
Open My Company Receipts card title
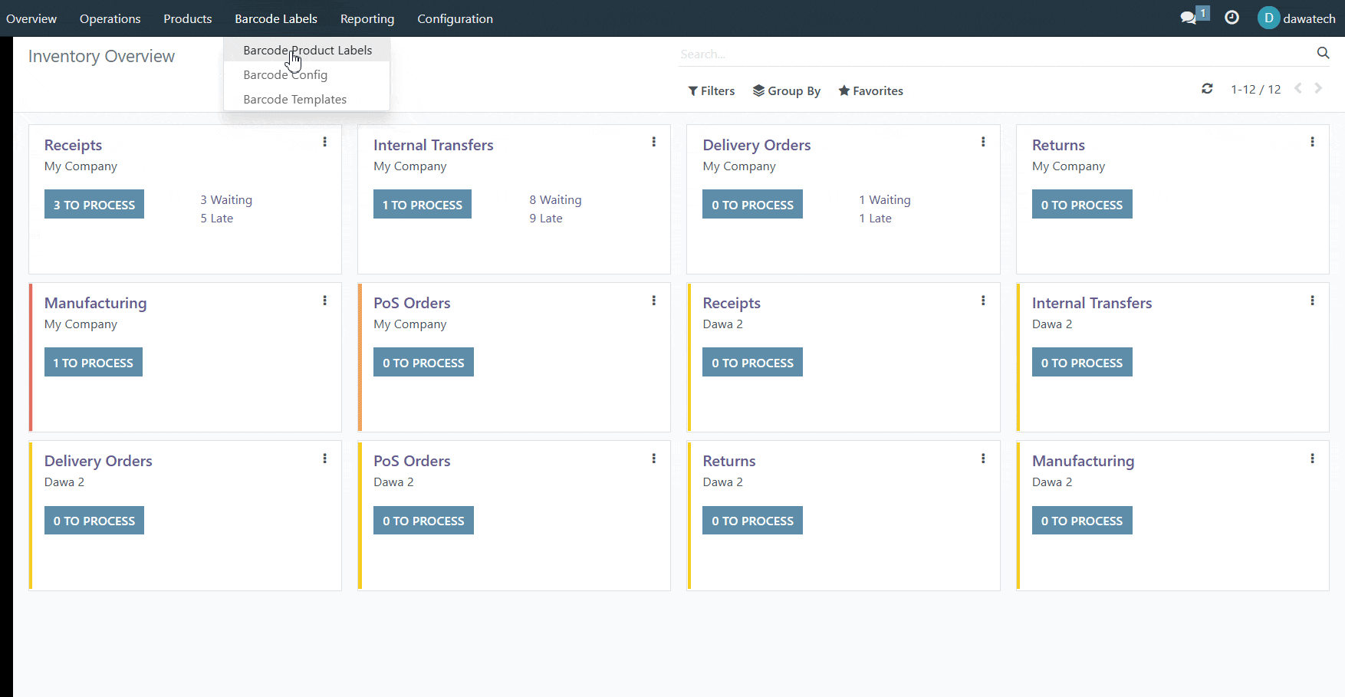point(73,145)
